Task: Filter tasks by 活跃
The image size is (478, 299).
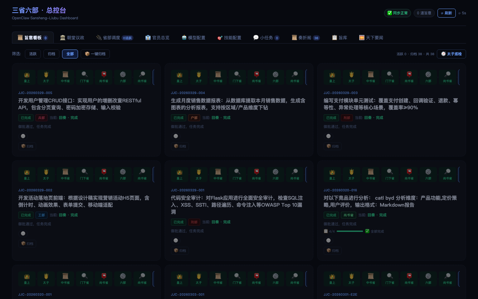Action: 33,54
